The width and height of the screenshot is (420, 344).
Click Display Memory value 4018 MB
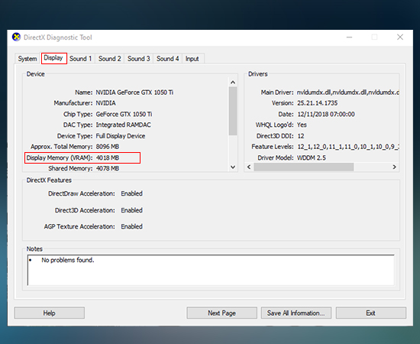coord(108,158)
